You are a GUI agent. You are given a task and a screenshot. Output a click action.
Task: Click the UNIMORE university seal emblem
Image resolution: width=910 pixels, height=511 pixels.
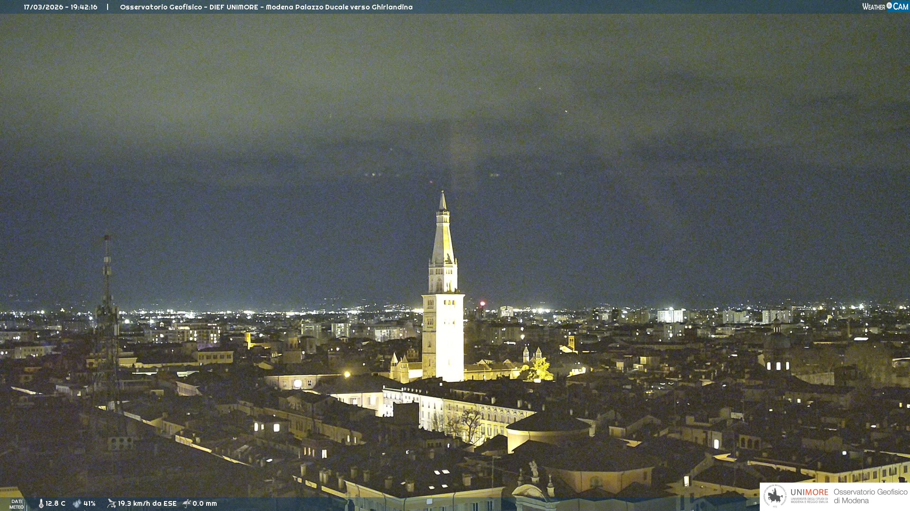click(x=774, y=496)
